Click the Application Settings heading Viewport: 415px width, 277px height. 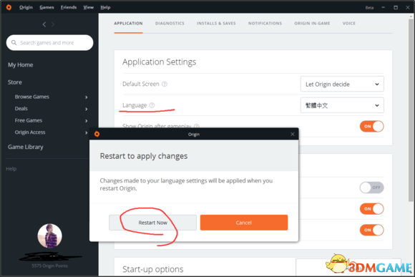[159, 62]
